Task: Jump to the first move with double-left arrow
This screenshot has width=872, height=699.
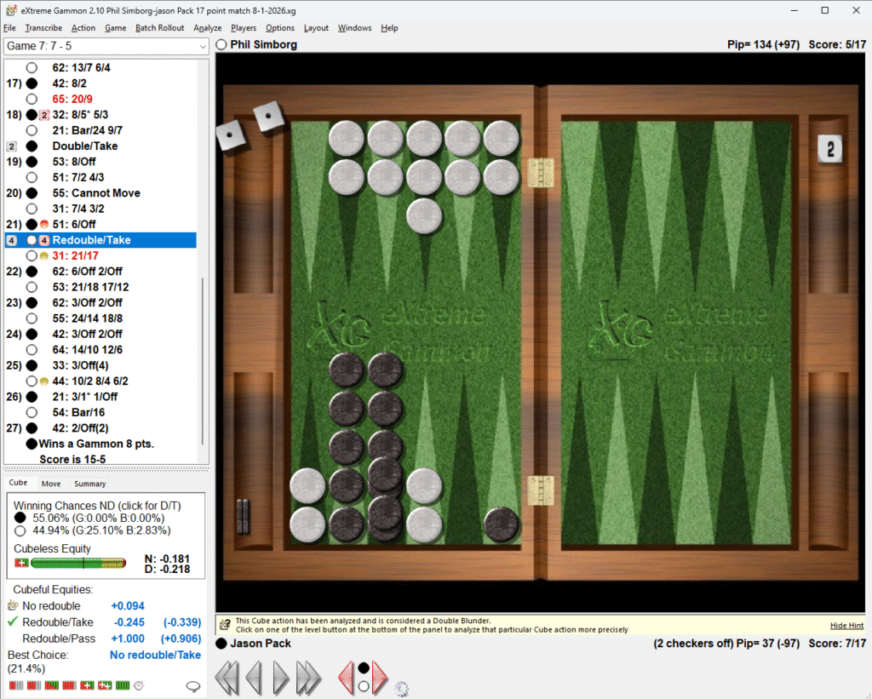Action: (227, 678)
